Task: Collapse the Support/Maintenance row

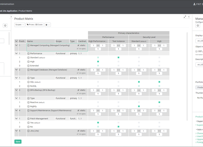Action: point(16,110)
